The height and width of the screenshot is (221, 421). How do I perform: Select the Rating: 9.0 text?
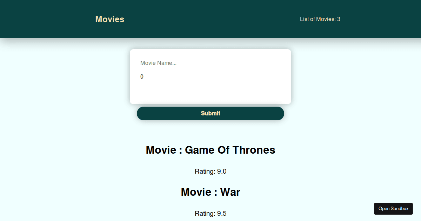pyautogui.click(x=210, y=172)
